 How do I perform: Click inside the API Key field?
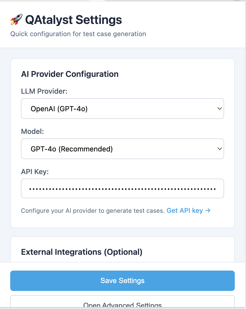click(x=122, y=188)
